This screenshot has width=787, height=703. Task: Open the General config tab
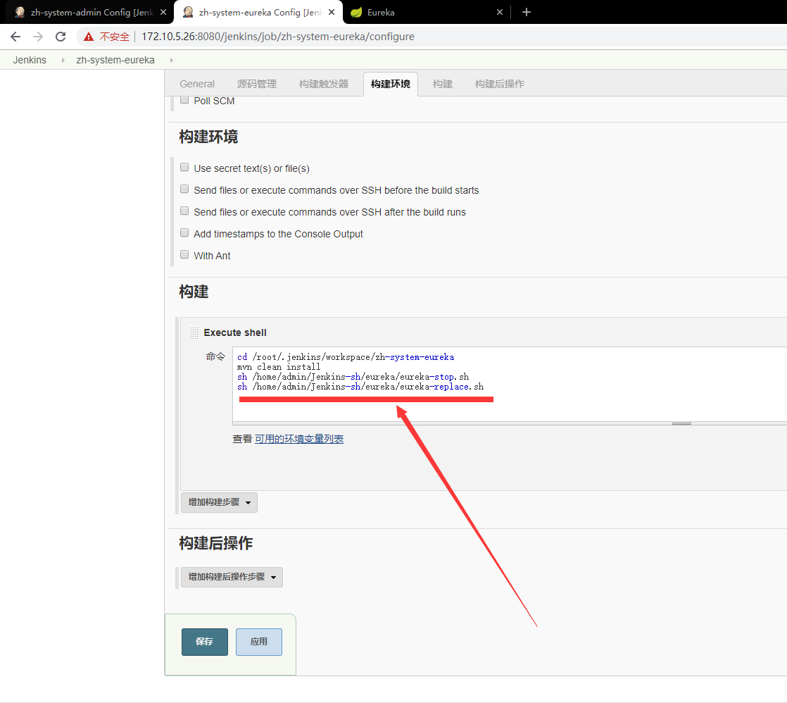click(x=197, y=84)
